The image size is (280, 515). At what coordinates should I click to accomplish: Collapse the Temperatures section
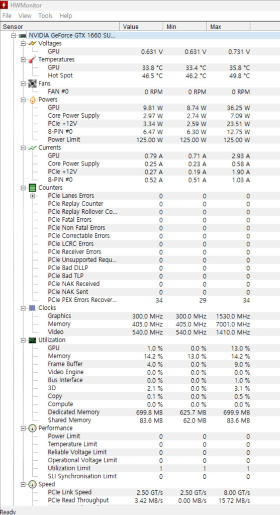point(23,59)
